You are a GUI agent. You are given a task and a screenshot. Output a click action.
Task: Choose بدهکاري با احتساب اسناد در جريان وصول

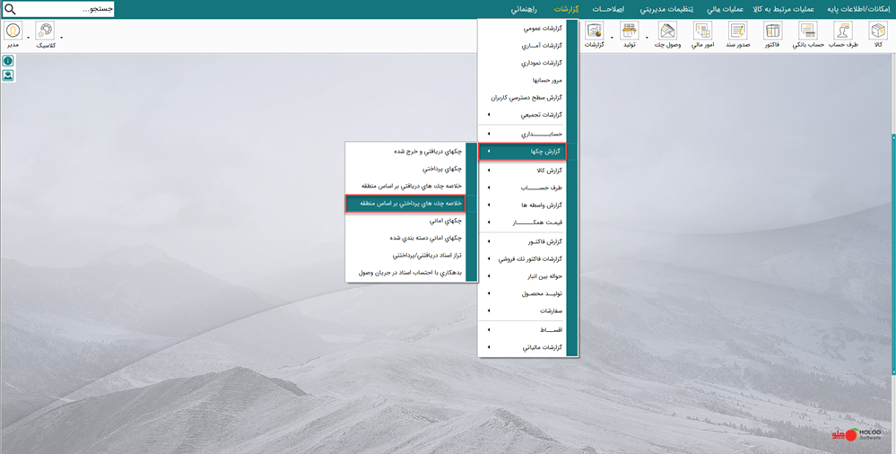click(406, 273)
